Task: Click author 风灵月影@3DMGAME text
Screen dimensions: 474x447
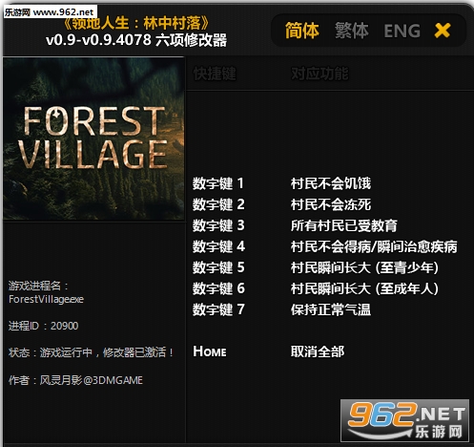Action: click(x=92, y=380)
